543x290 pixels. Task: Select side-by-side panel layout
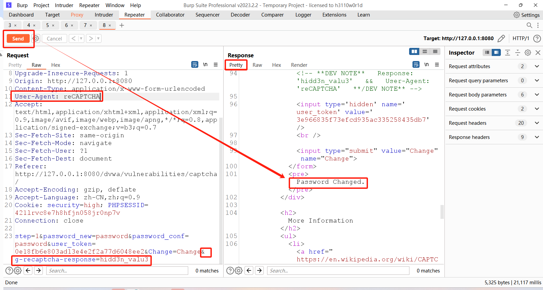click(414, 51)
